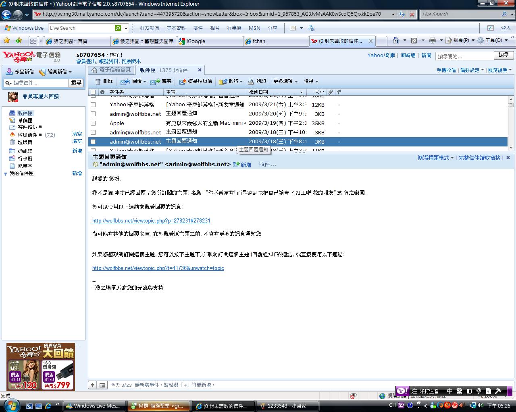Click the 通訊錄 address book icon

(12, 151)
